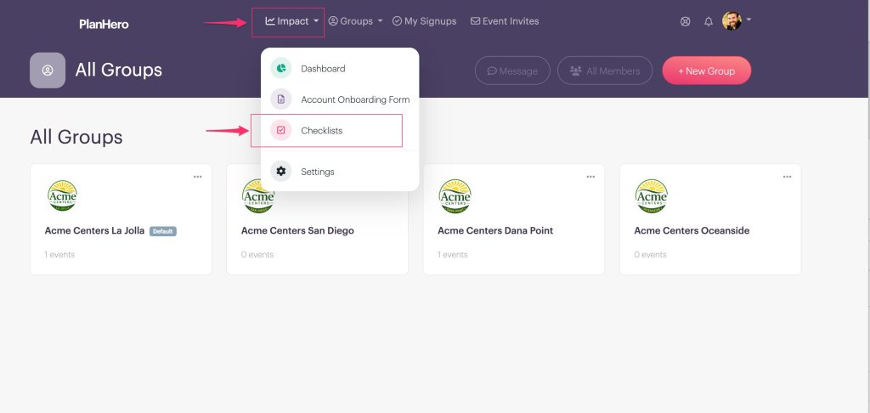
Task: Click the Onboarding Form document icon
Action: [280, 99]
